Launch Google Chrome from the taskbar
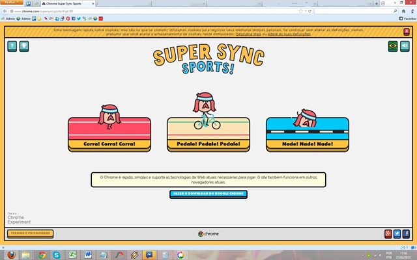417x260 pixels. pos(42,255)
